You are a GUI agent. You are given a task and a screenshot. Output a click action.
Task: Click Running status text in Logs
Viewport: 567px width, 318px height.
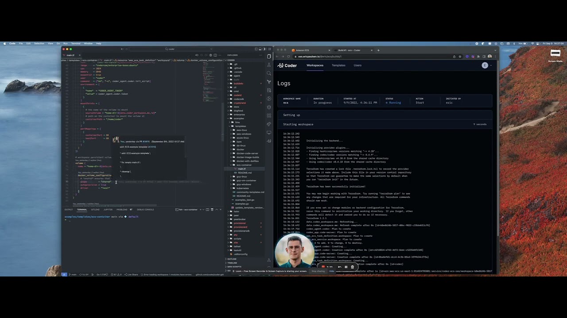click(395, 102)
